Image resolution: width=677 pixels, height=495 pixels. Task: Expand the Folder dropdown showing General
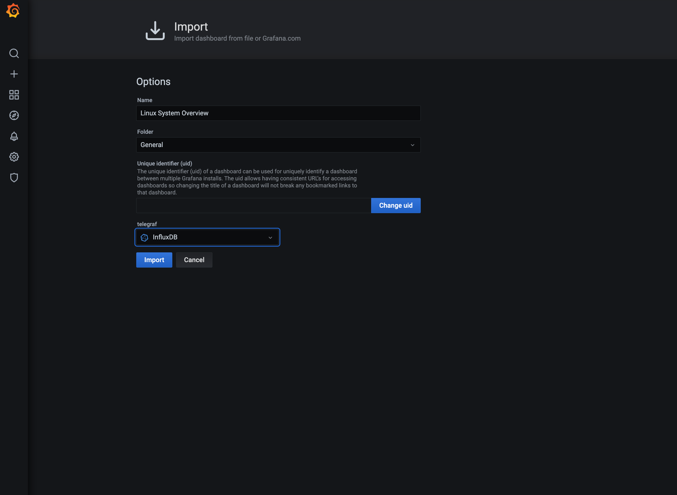coord(278,145)
